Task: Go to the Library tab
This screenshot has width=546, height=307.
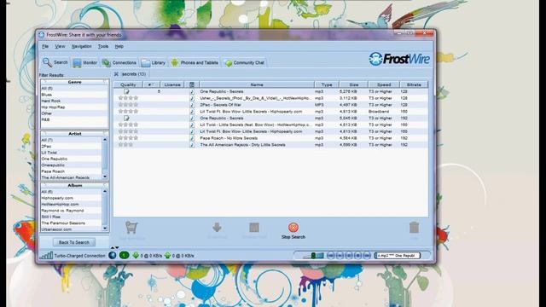Action: click(x=154, y=62)
